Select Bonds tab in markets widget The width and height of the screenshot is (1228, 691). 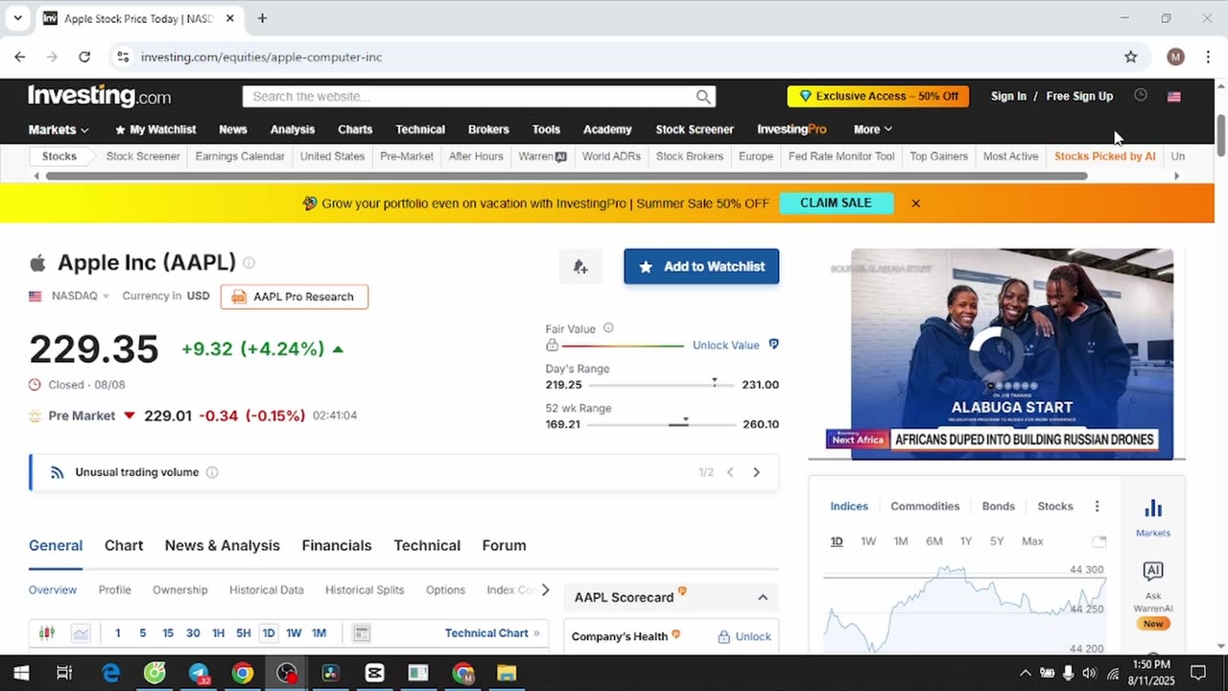[999, 507]
